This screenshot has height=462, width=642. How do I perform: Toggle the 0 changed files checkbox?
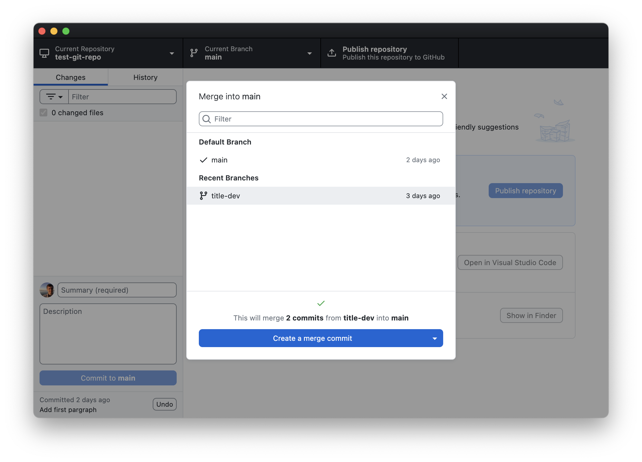click(x=43, y=113)
